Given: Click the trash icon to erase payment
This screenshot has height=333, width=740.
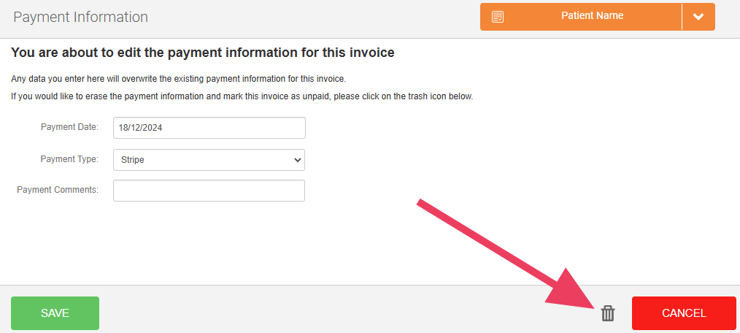Looking at the screenshot, I should (607, 313).
